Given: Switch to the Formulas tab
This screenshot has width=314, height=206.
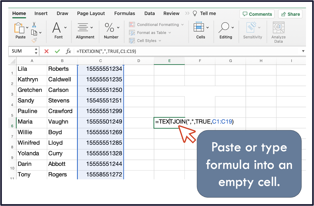Looking at the screenshot, I should [124, 13].
